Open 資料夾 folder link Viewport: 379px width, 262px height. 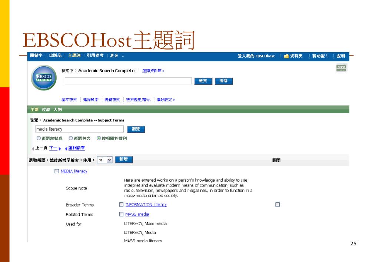point(296,56)
